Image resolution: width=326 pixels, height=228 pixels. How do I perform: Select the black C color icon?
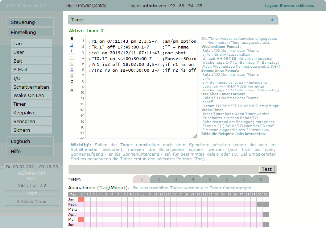72,81
